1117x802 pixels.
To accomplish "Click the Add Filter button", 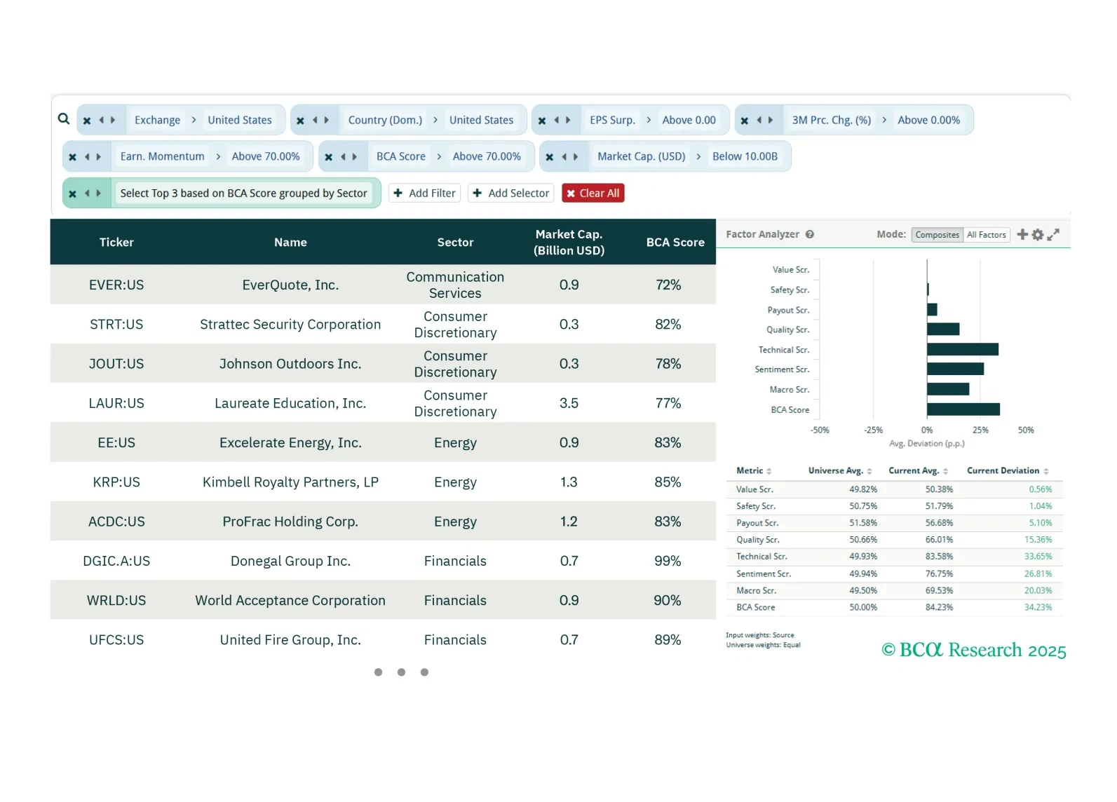I will pos(425,193).
